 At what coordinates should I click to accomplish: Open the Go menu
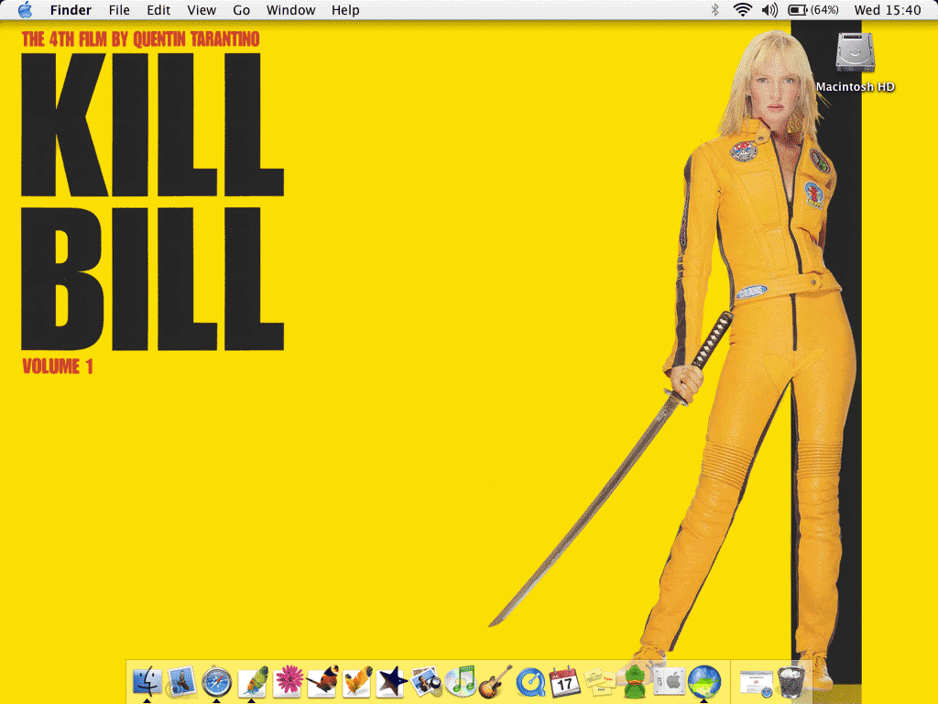pos(241,10)
